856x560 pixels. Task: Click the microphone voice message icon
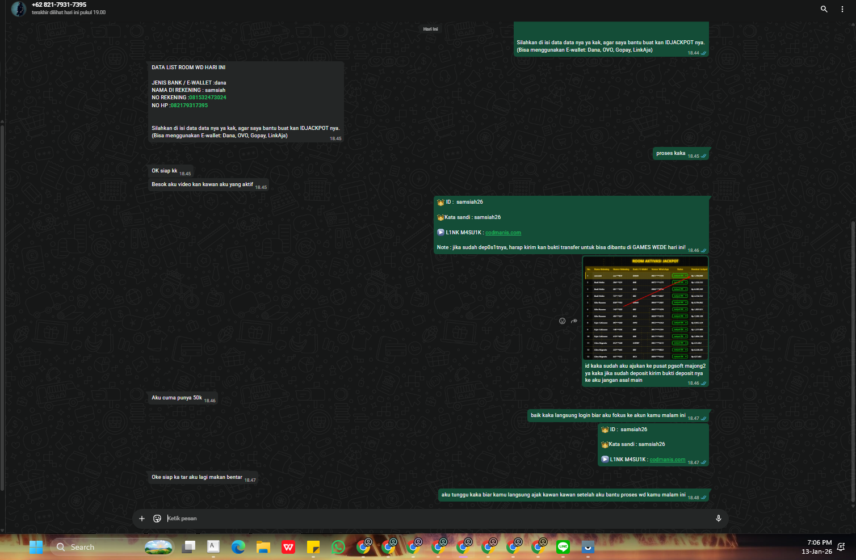pyautogui.click(x=718, y=519)
